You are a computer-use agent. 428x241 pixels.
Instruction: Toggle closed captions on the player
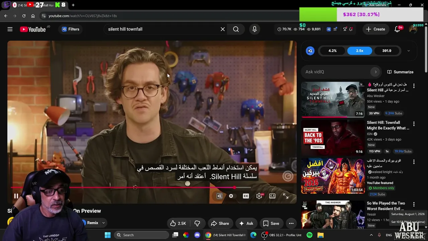point(246,196)
